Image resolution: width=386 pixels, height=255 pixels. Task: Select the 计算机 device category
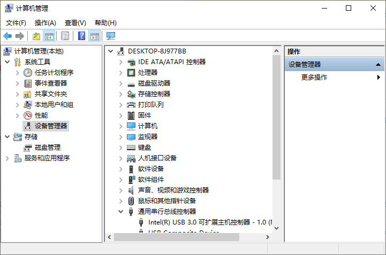pos(148,126)
